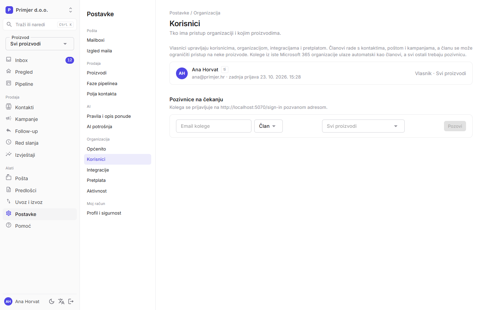Go to AI potrošnja settings
This screenshot has width=496, height=310.
point(117,126)
